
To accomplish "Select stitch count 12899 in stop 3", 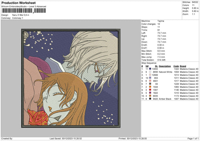I will 155,75.
